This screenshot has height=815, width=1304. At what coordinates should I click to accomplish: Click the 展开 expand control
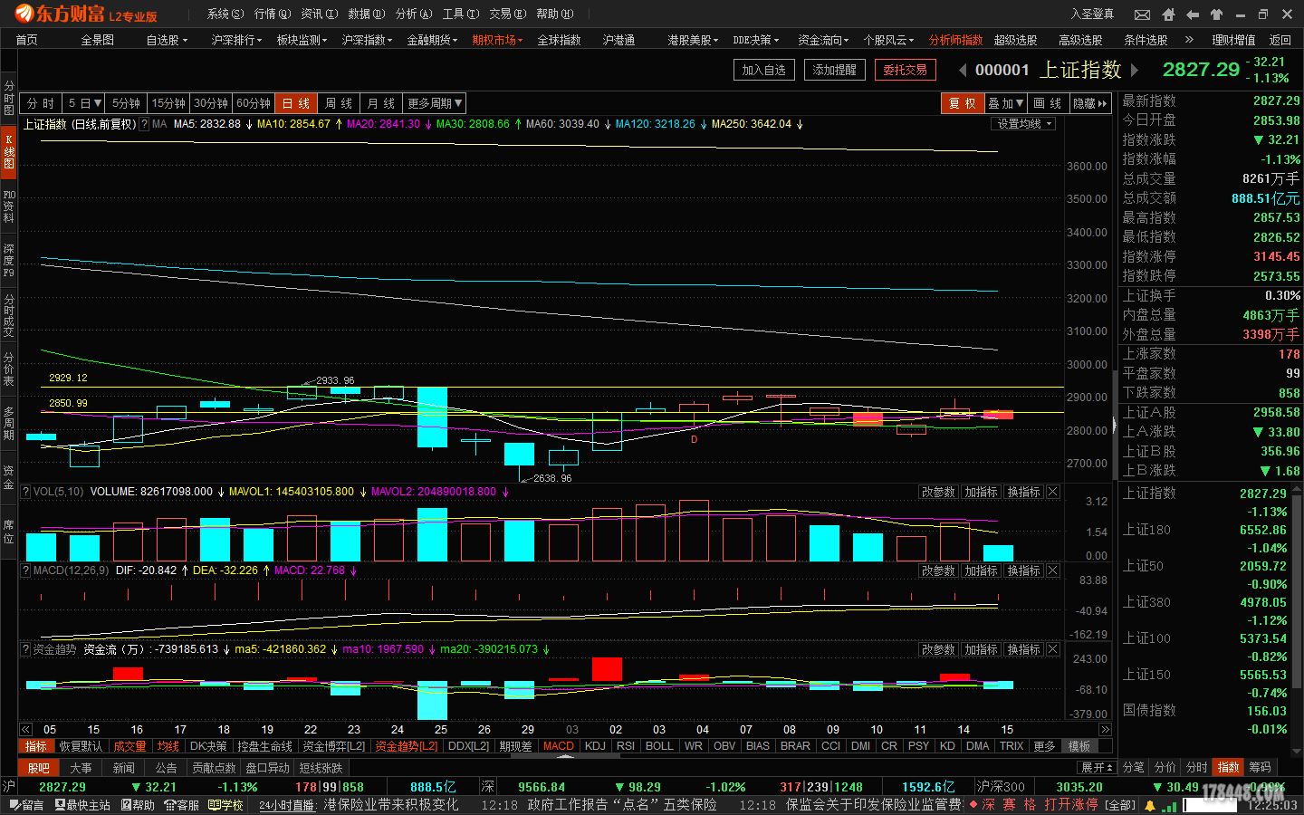tap(1097, 767)
